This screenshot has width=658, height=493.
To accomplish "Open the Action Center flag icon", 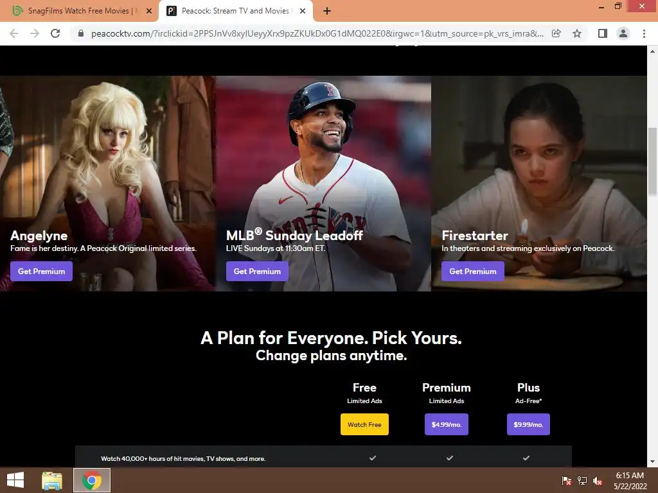I will 566,481.
